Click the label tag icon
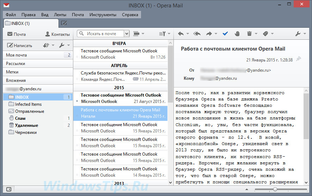Viewport: 312px width, 196px height. [x=265, y=34]
